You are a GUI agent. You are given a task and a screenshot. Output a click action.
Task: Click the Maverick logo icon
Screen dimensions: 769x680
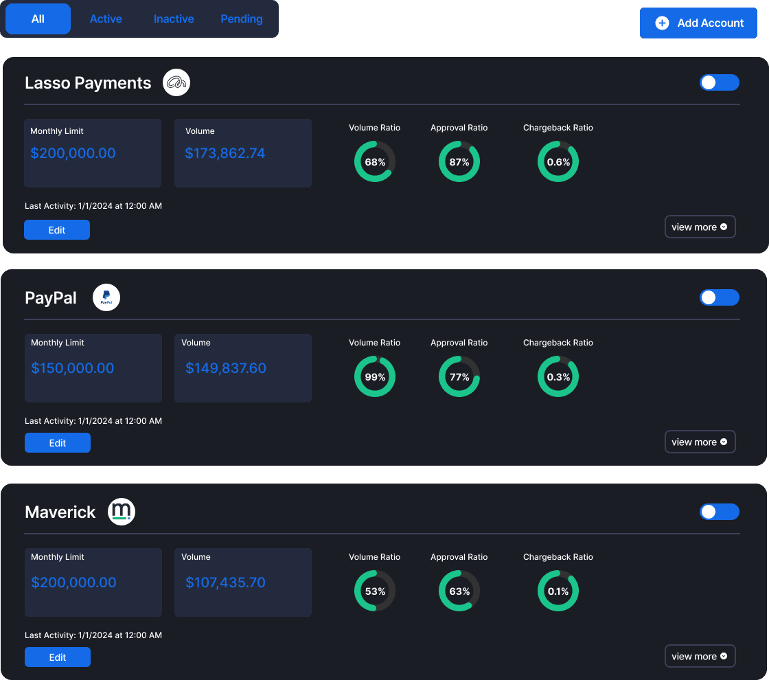(x=122, y=512)
